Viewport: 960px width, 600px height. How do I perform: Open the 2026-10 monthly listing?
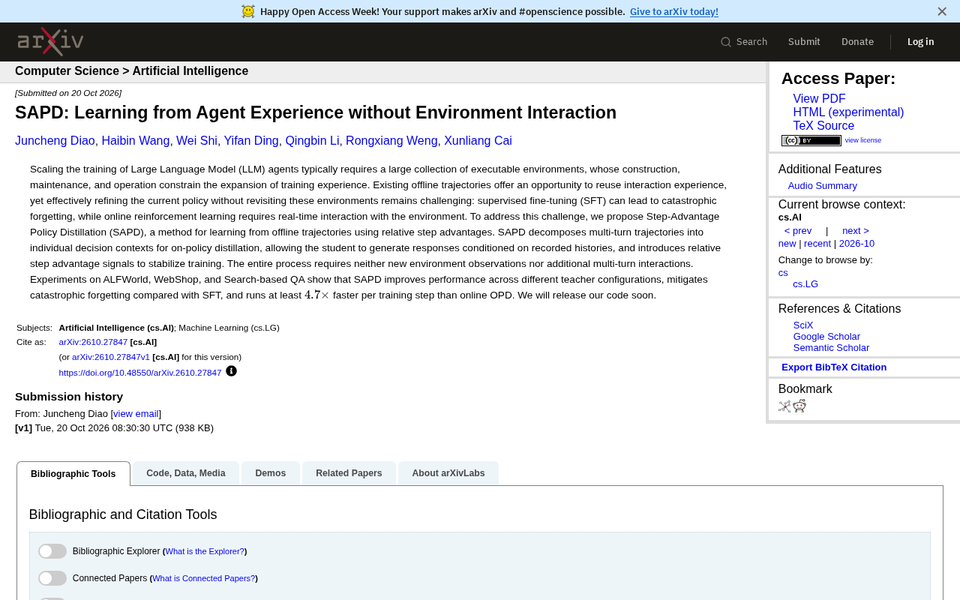(856, 244)
